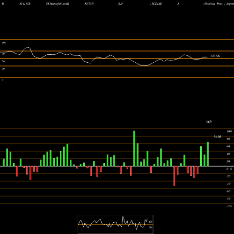Click the MR axis label -80
This screenshot has height=234, width=234.
[x=228, y=199]
